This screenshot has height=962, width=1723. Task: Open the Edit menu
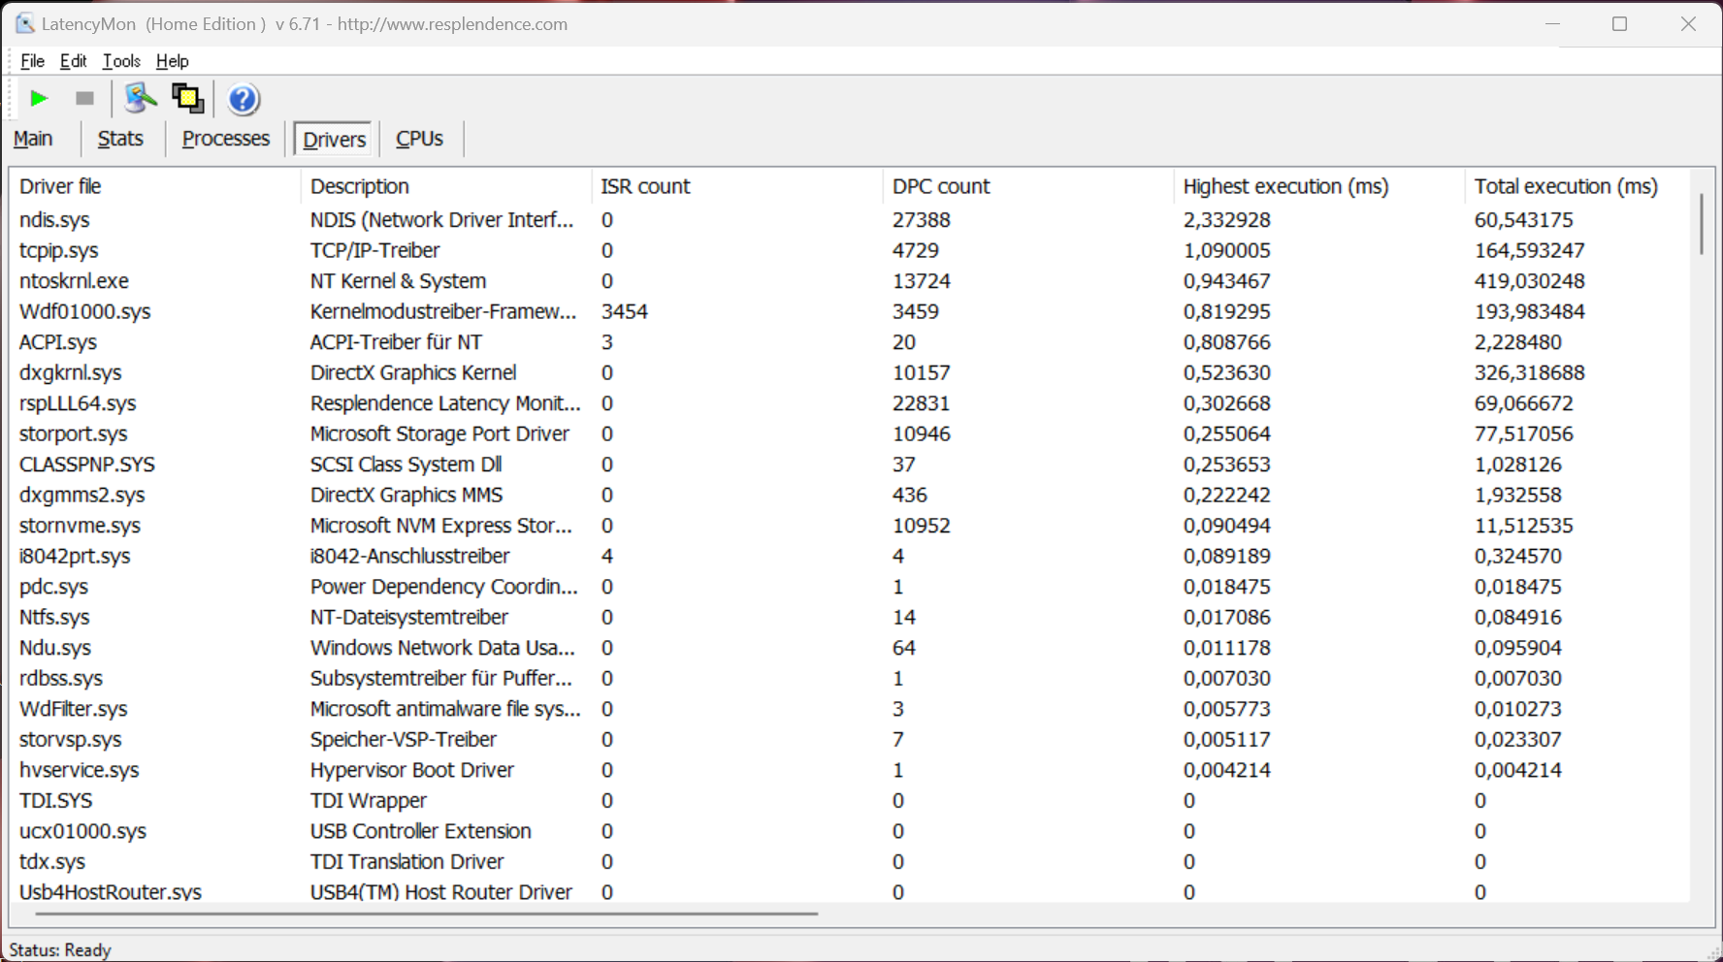tap(73, 61)
